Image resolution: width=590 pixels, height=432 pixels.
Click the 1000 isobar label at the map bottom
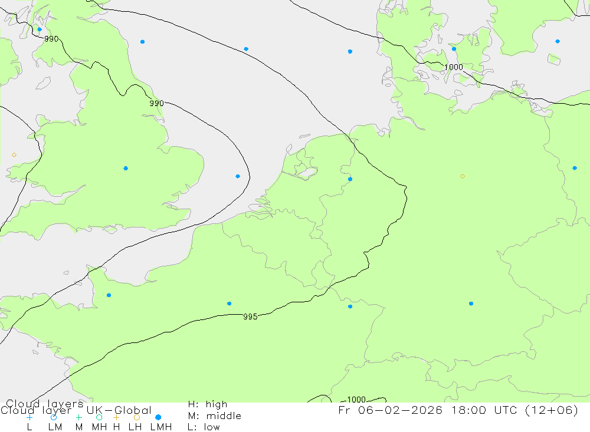point(356,399)
